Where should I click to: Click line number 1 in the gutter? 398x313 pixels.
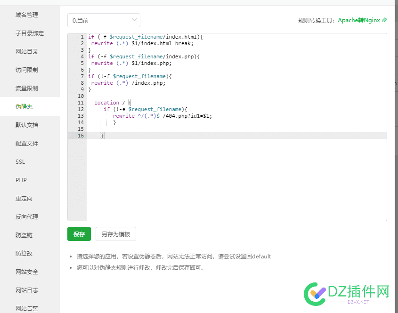[x=82, y=37]
